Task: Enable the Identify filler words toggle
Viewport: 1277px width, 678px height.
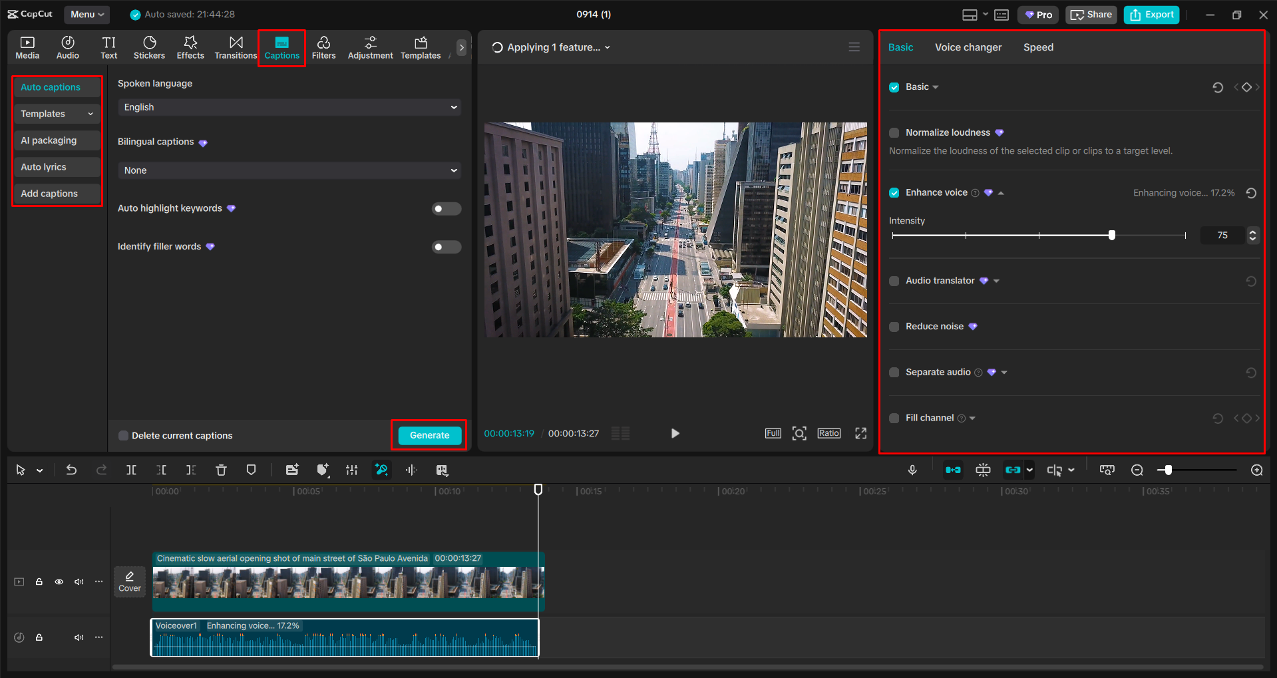Action: pos(446,247)
